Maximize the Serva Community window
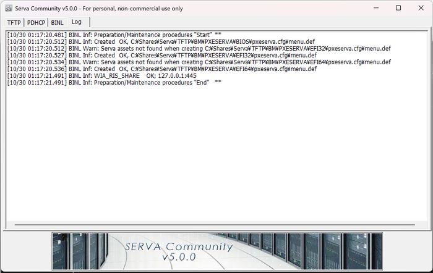Viewport: 433px width, 273px height. [398, 7]
